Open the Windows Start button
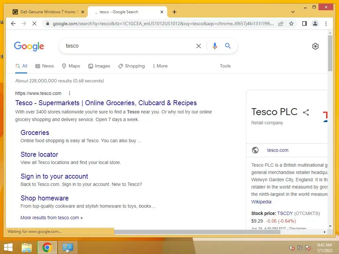The height and width of the screenshot is (254, 339). coord(8,247)
